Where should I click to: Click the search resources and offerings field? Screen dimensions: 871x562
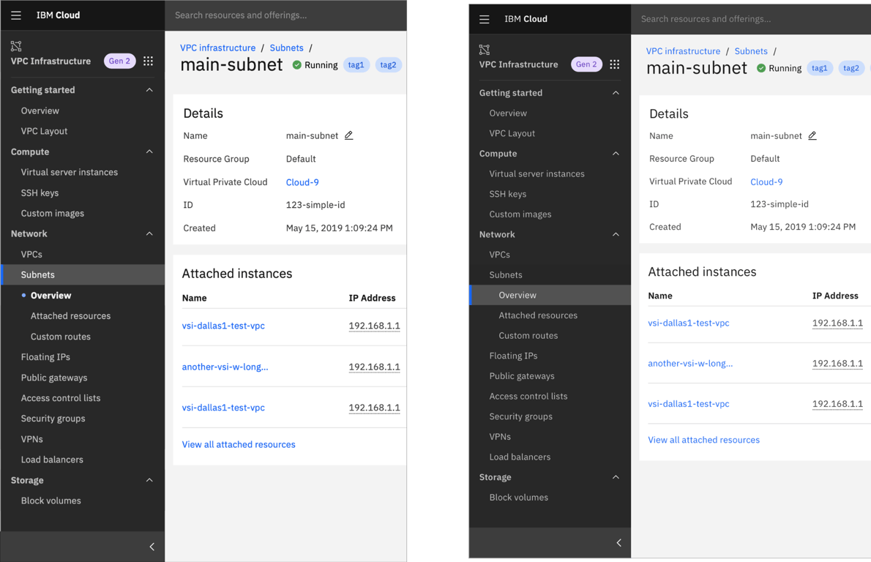coord(285,15)
